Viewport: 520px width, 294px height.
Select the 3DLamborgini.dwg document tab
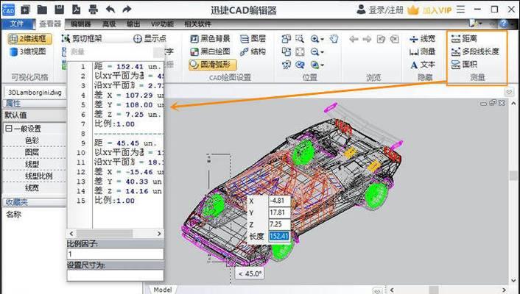tap(35, 93)
